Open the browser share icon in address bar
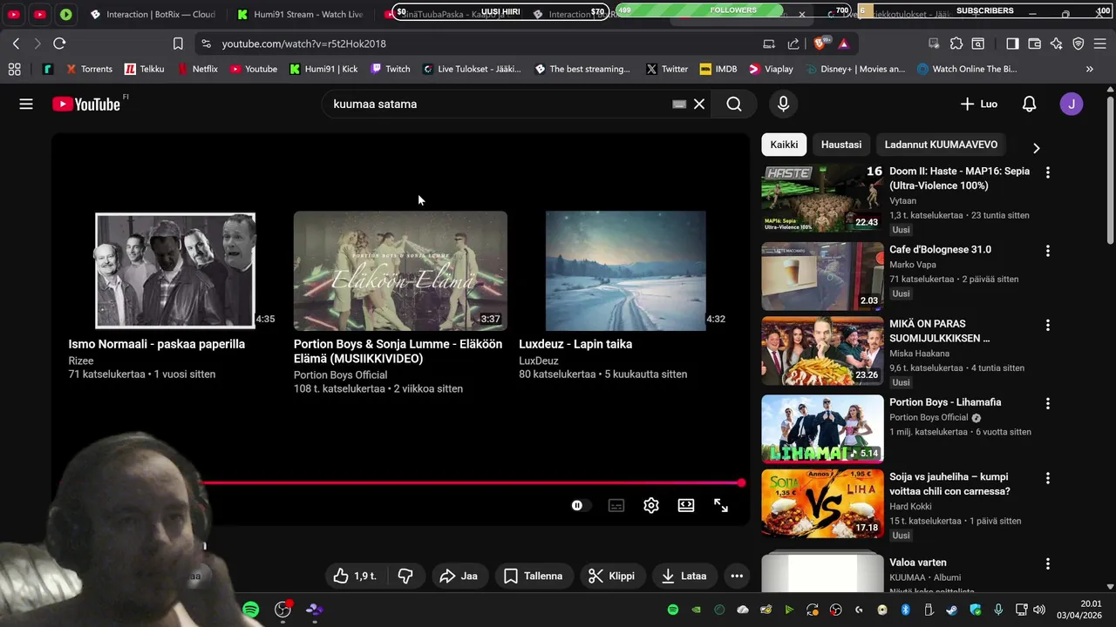1116x627 pixels. pos(793,44)
